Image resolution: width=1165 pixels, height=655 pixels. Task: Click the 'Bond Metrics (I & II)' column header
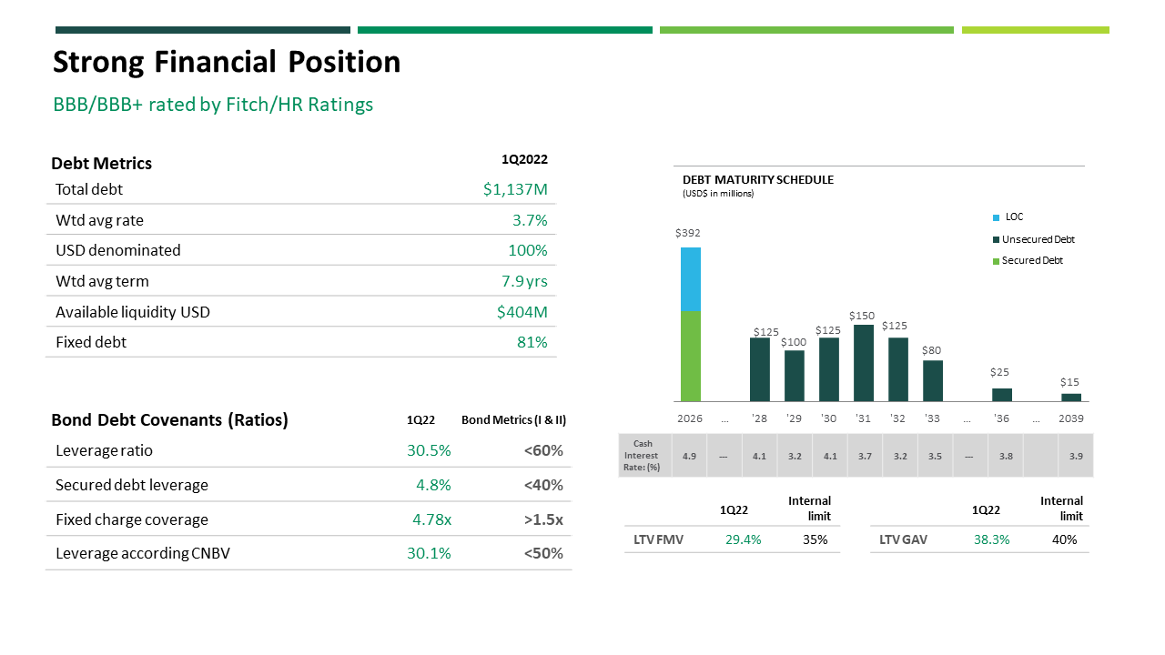pyautogui.click(x=513, y=420)
